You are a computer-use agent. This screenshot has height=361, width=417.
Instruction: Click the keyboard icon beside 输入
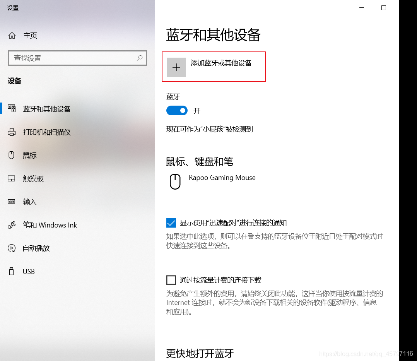coord(12,201)
